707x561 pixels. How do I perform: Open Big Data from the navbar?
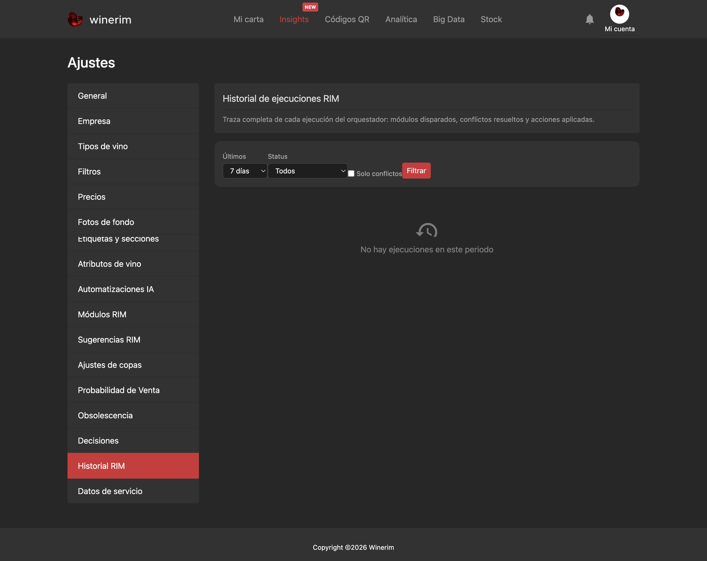tap(449, 19)
